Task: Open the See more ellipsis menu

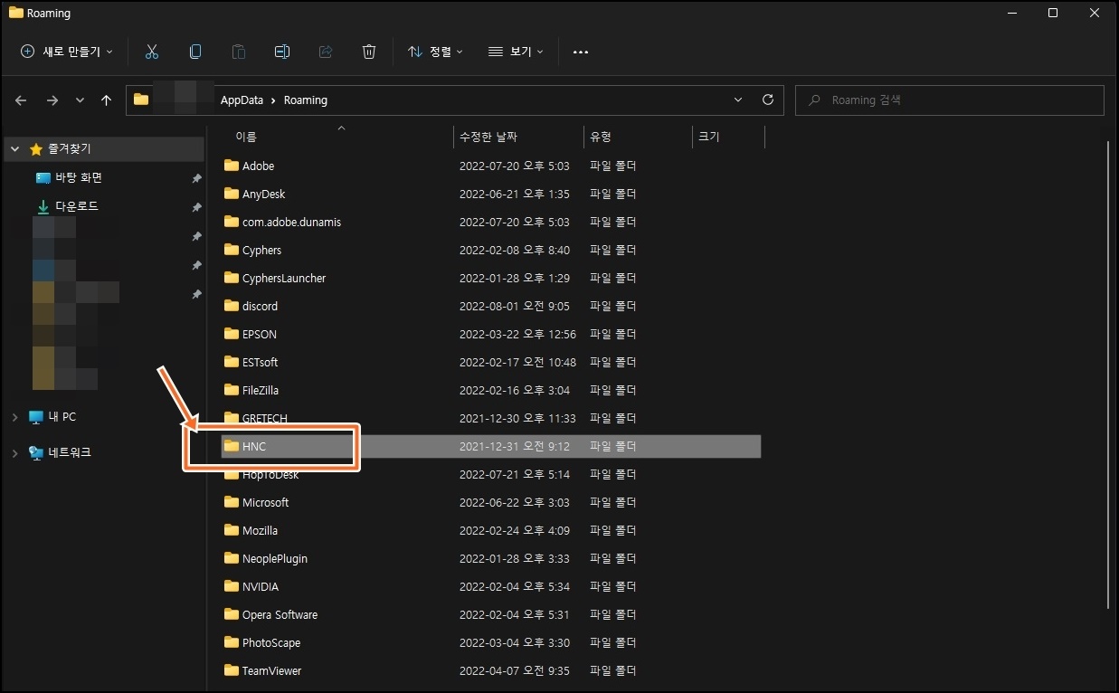Action: (581, 52)
